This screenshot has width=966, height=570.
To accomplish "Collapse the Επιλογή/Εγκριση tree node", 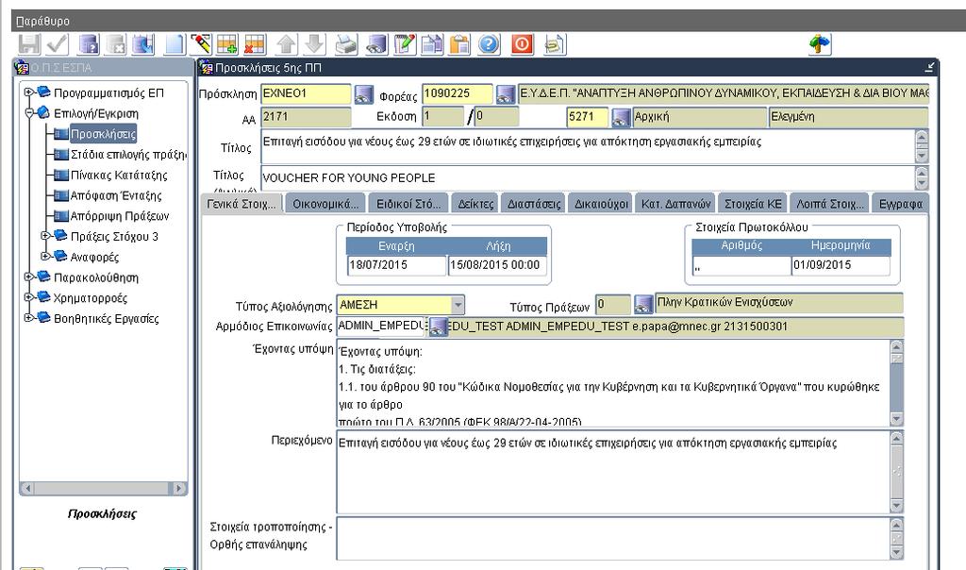I will click(28, 112).
